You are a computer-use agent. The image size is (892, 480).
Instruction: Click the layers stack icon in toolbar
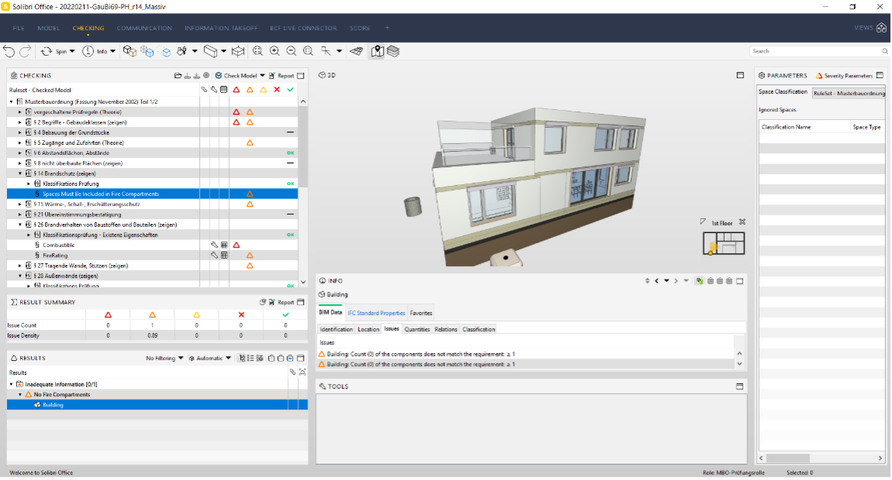394,51
